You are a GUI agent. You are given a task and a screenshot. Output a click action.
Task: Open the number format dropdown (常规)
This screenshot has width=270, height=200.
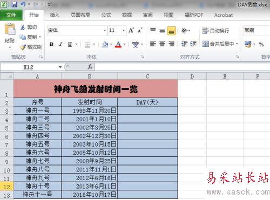(x=256, y=30)
